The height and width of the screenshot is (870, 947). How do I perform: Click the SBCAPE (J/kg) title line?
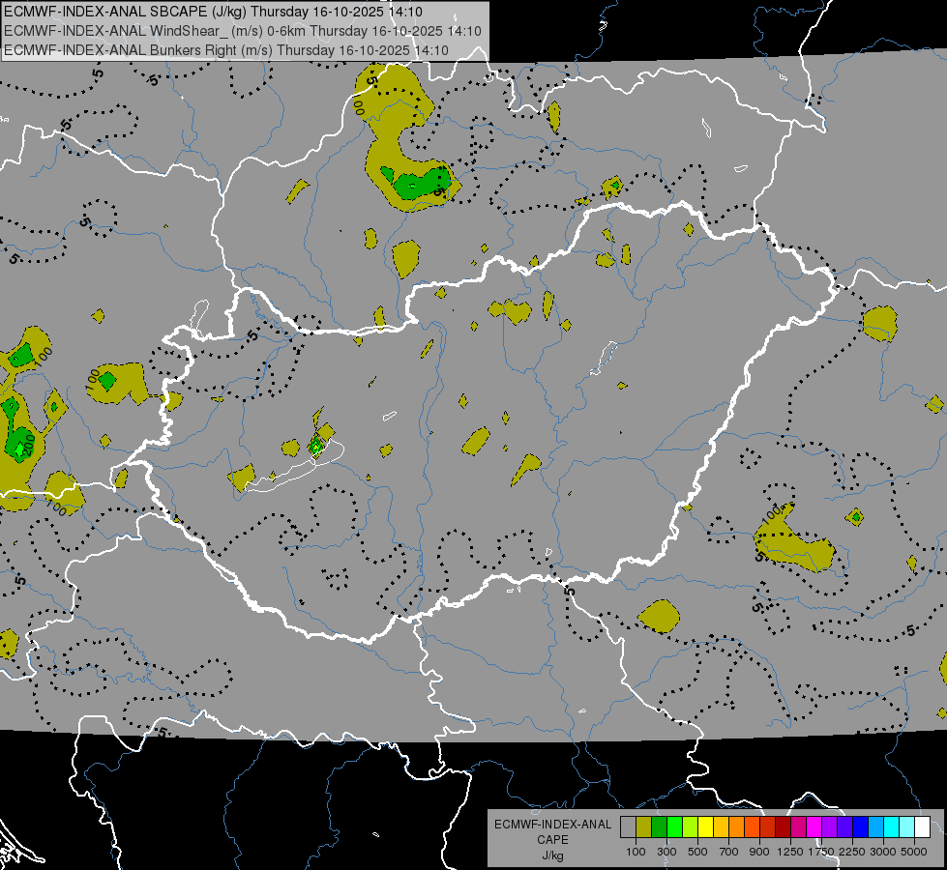pos(213,12)
